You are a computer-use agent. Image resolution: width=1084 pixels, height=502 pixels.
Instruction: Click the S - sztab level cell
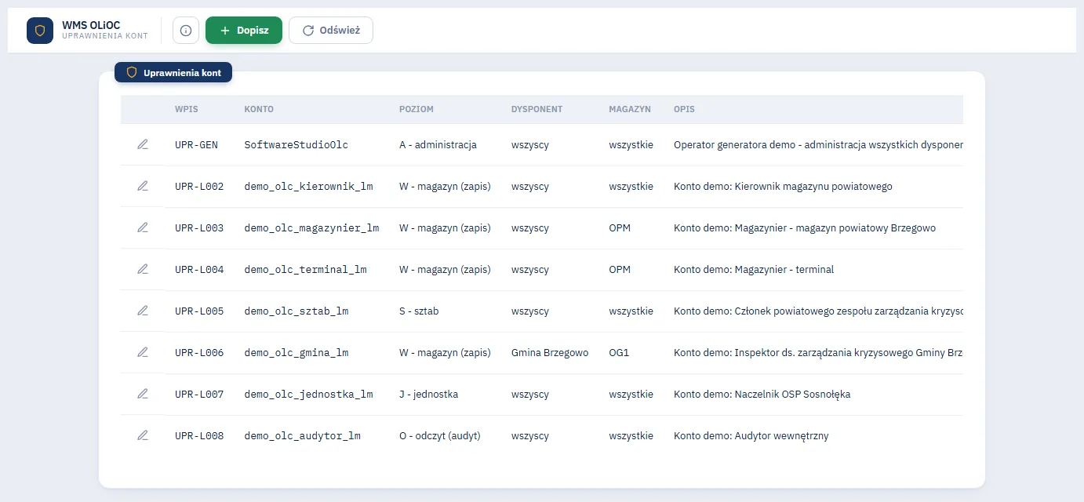(419, 311)
